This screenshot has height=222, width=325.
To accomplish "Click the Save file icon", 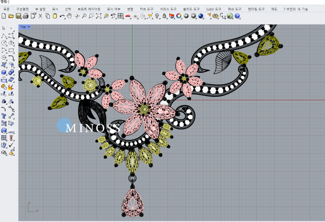I will 18,16.
